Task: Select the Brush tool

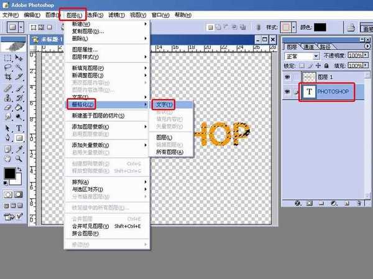Action: [19, 88]
